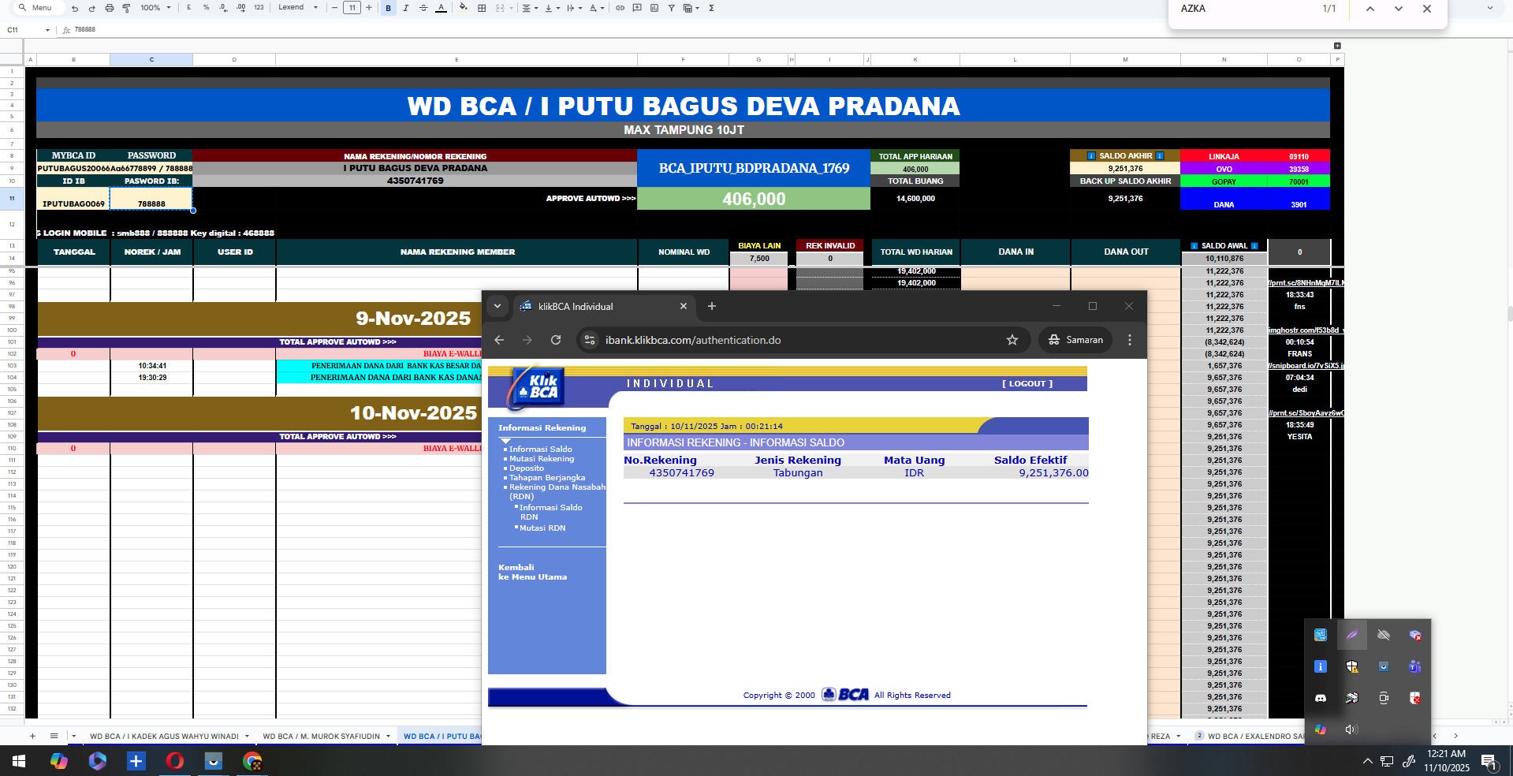Activate the paint format tool
The width and height of the screenshot is (1513, 776).
pos(126,8)
